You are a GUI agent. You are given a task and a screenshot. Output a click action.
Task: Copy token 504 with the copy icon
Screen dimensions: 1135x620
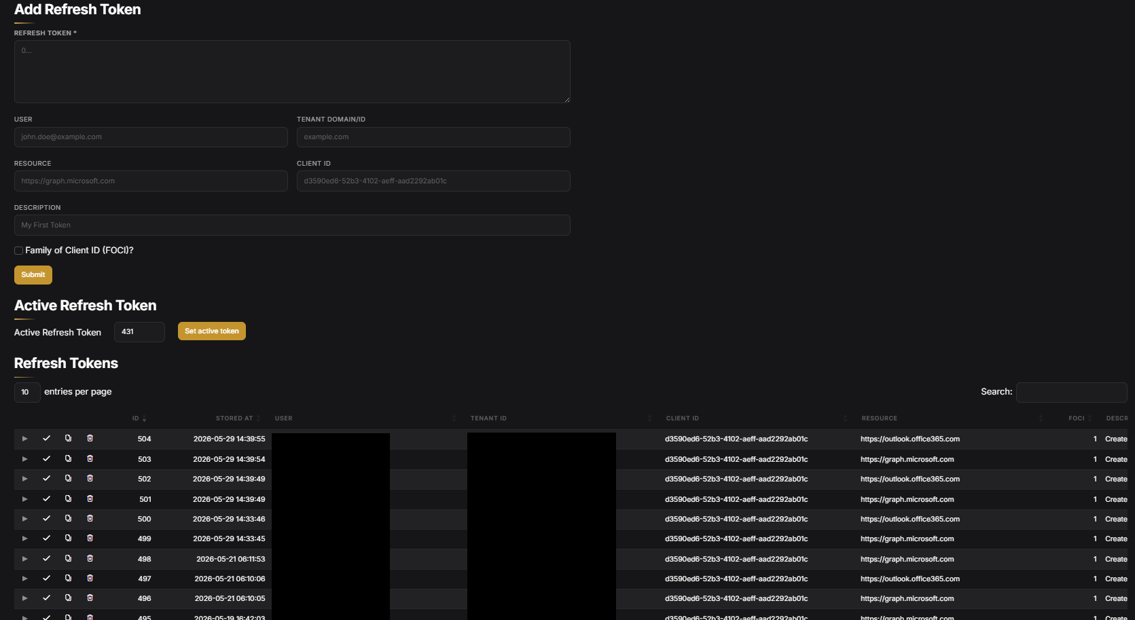click(68, 439)
